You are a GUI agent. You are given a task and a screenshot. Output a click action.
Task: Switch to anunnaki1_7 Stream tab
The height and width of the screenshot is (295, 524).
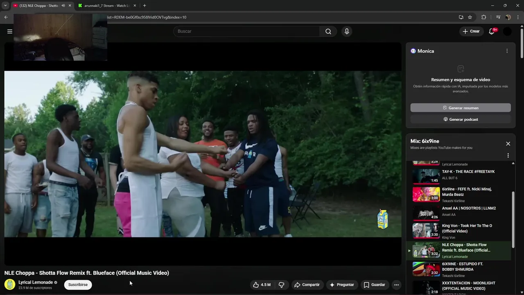click(107, 6)
